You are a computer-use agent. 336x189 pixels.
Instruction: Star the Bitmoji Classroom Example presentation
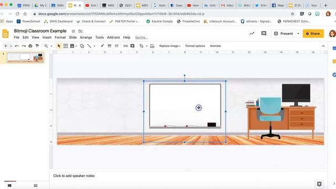pyautogui.click(x=73, y=31)
